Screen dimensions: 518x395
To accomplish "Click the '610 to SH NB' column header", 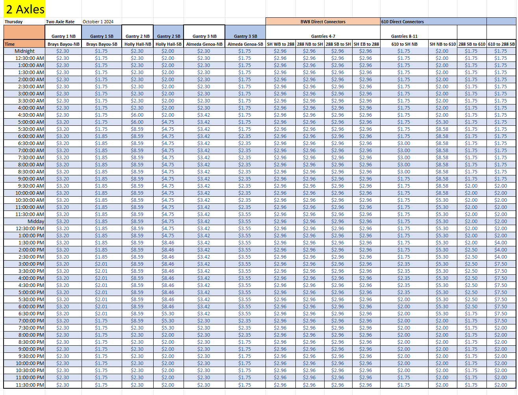I will 404,44.
